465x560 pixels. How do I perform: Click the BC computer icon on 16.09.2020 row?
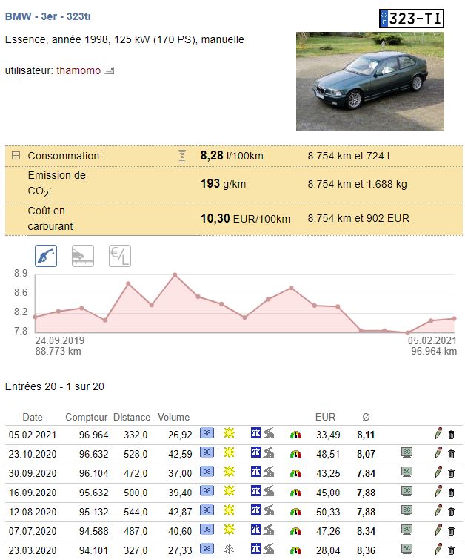click(x=407, y=492)
